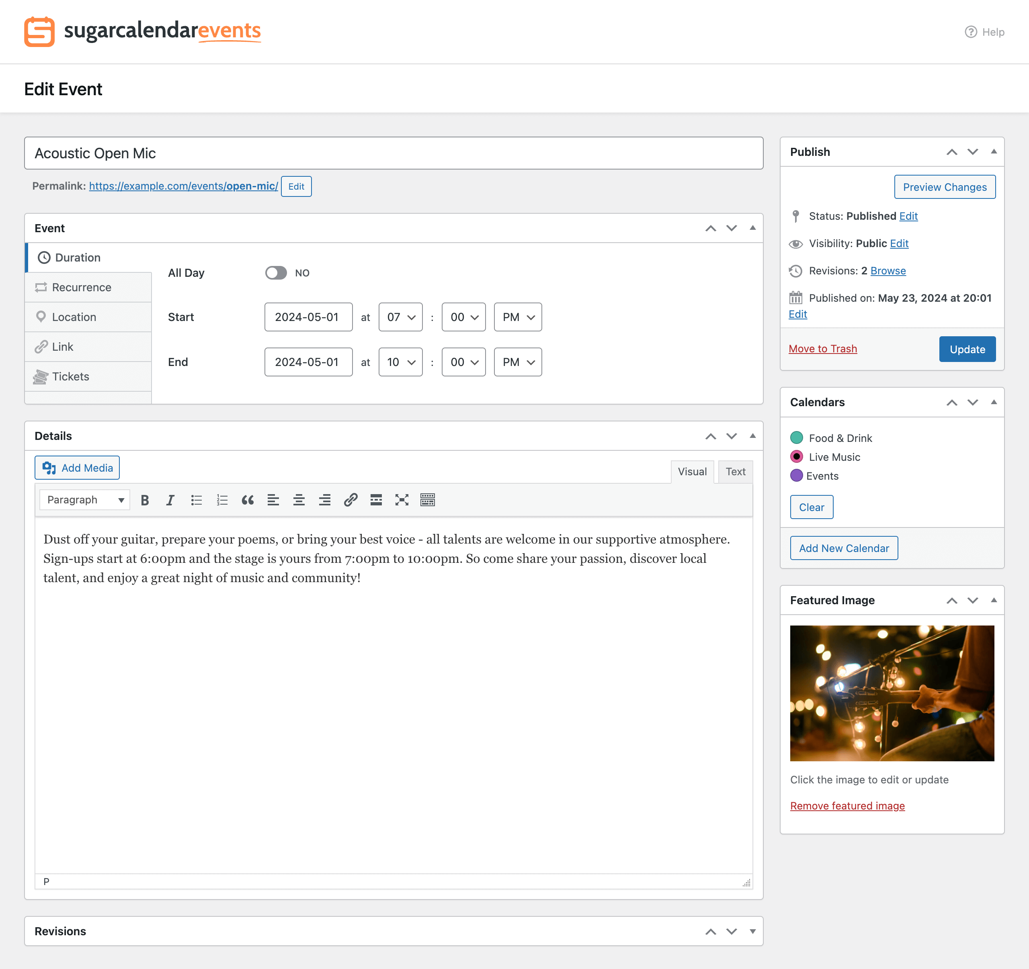Move the Revisions panel up
Screen dimensions: 1029x969
click(x=711, y=931)
